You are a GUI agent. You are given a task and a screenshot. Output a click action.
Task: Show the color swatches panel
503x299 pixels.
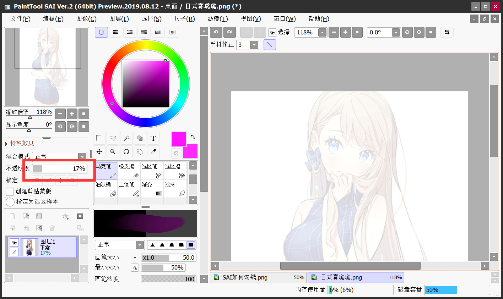point(158,32)
